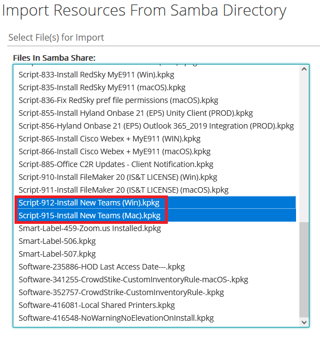Select Script-855 Hyland Onbase Unity Client file
This screenshot has height=338, width=320.
[x=157, y=113]
